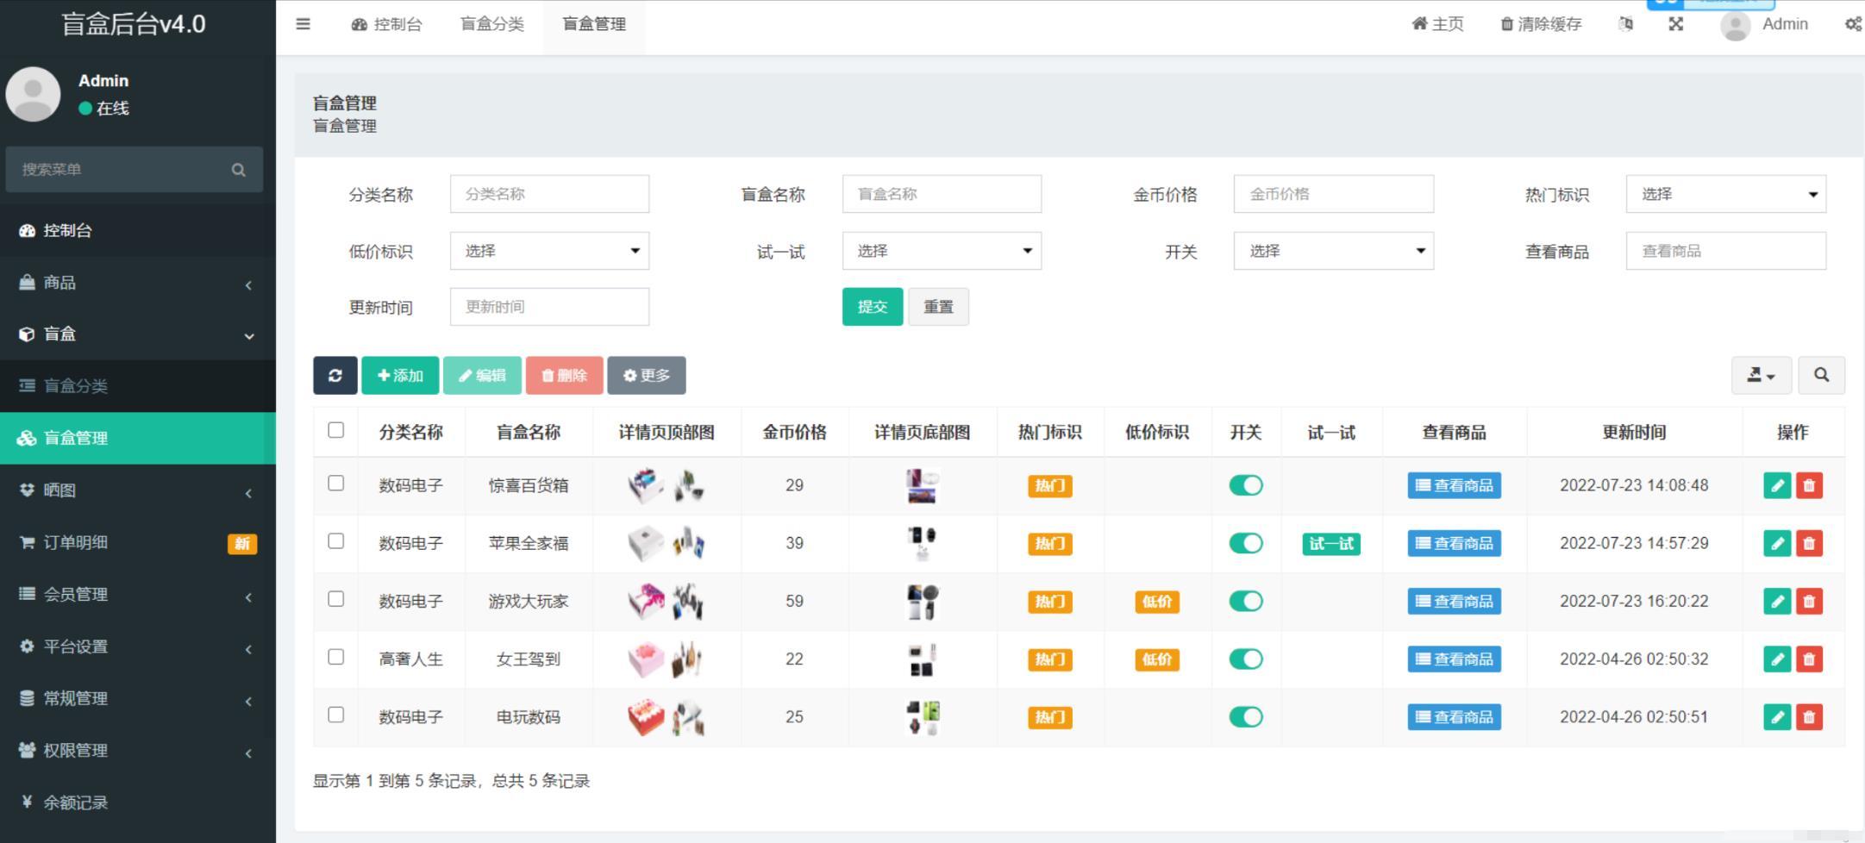The height and width of the screenshot is (843, 1865).
Task: Click 查看商品 button for 惊喜百货箱
Action: 1455,485
